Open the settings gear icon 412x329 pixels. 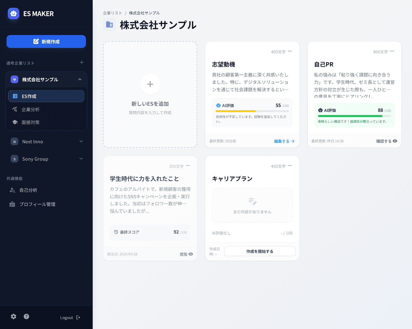click(13, 316)
